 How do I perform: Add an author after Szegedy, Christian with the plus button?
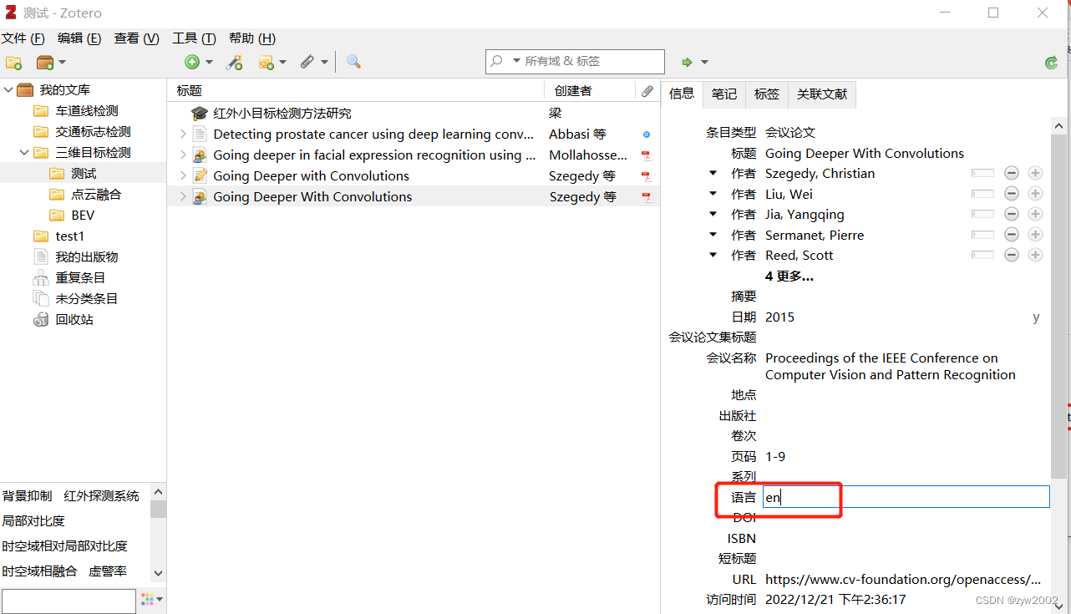pos(1035,173)
